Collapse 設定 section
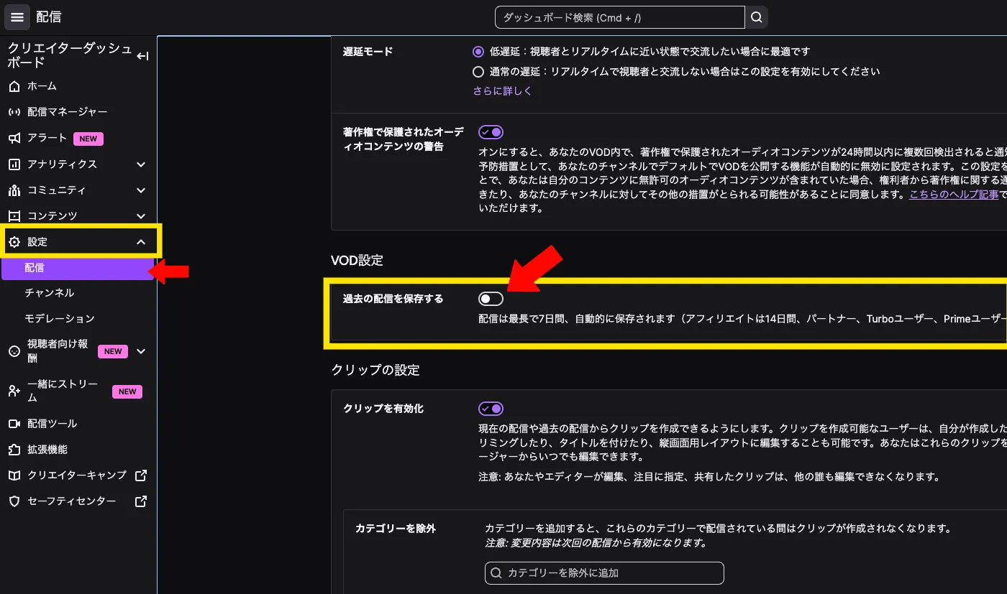The width and height of the screenshot is (1007, 594). pos(141,242)
